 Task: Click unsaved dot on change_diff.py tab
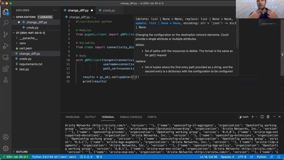(x=92, y=11)
